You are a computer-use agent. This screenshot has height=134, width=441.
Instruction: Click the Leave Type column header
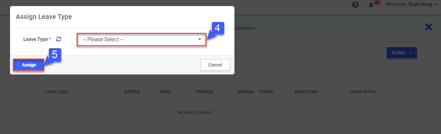[56, 91]
